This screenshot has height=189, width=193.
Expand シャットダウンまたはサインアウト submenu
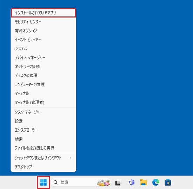pyautogui.click(x=43, y=158)
